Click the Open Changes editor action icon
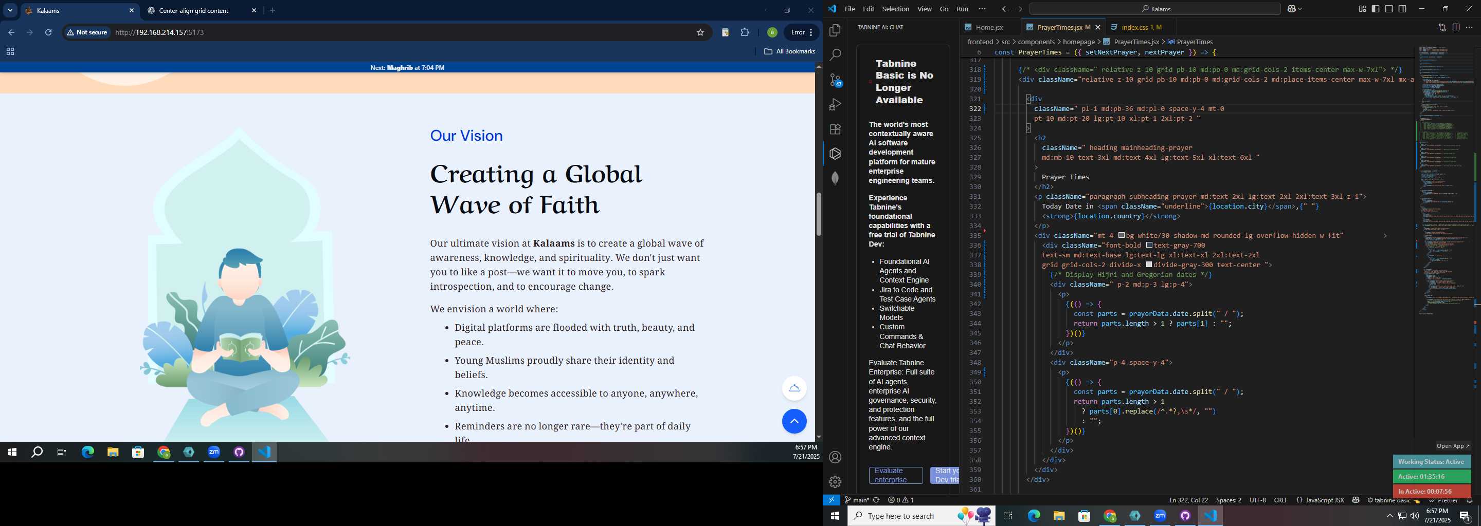The width and height of the screenshot is (1481, 526). point(1442,27)
